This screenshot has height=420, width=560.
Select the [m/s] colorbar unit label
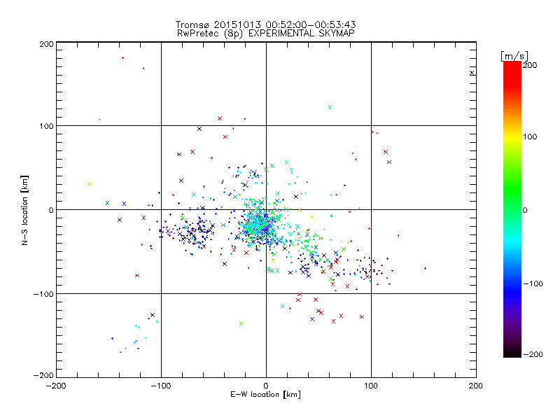click(514, 56)
